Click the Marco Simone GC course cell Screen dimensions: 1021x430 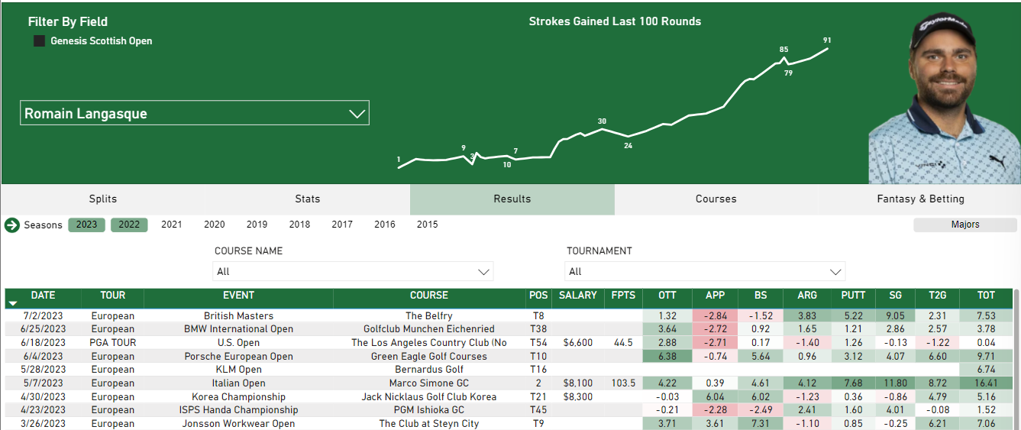coord(429,383)
